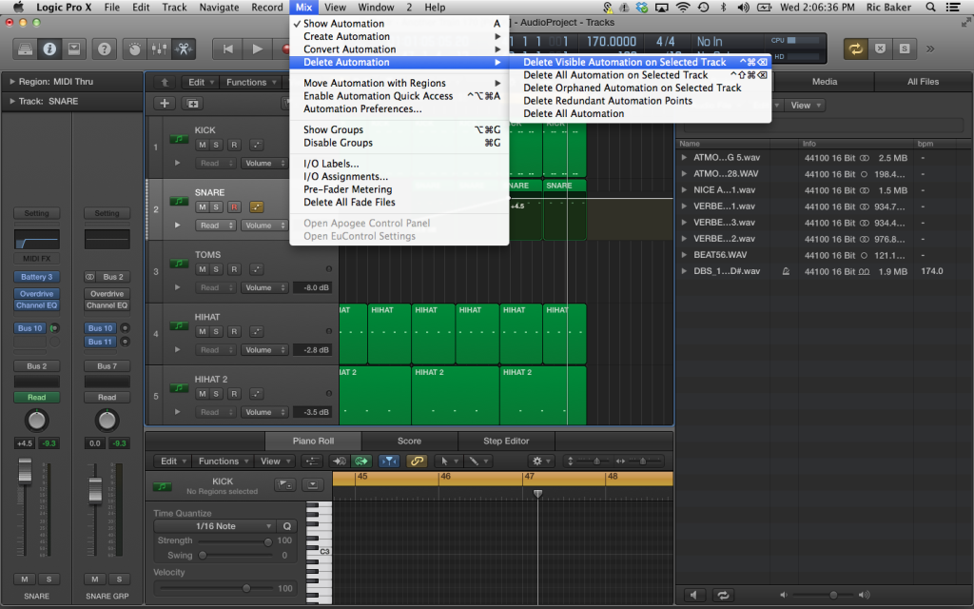This screenshot has width=974, height=609.
Task: Click the KICK track instrument icon
Action: (179, 139)
